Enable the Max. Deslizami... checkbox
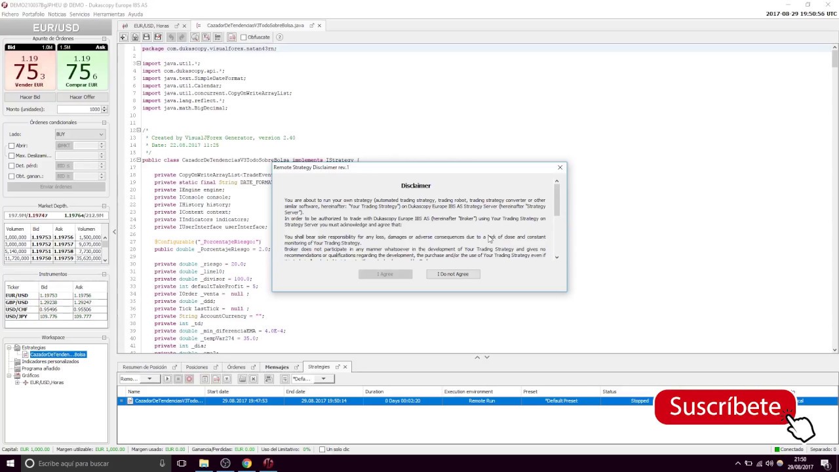This screenshot has height=472, width=839. 11,155
